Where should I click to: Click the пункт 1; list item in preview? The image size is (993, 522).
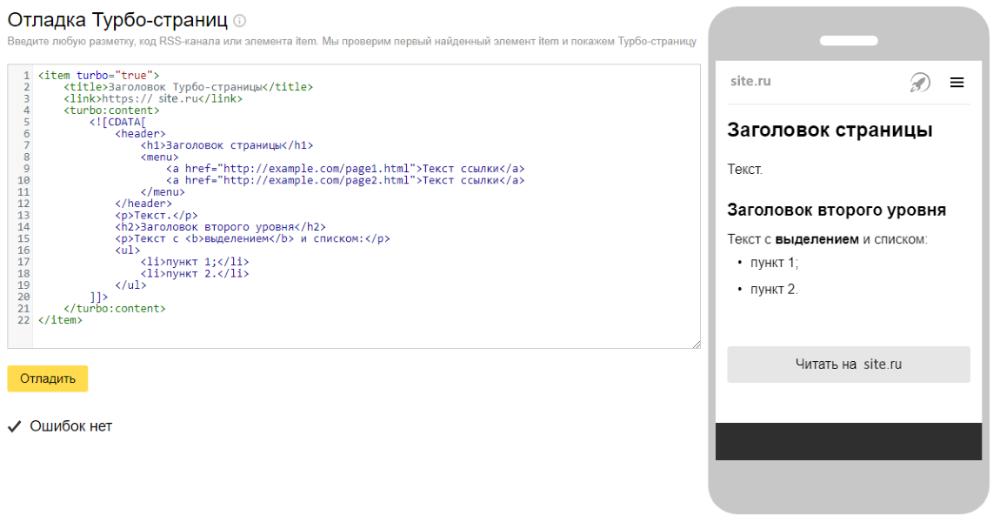(x=774, y=263)
